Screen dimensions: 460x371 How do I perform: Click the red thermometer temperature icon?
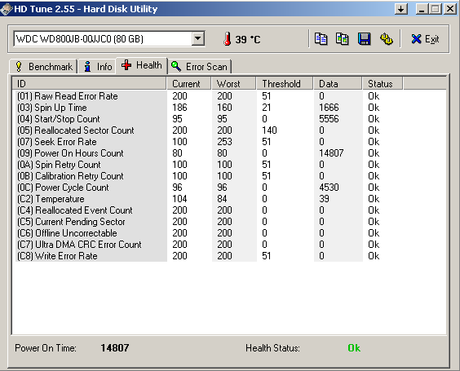tap(227, 39)
